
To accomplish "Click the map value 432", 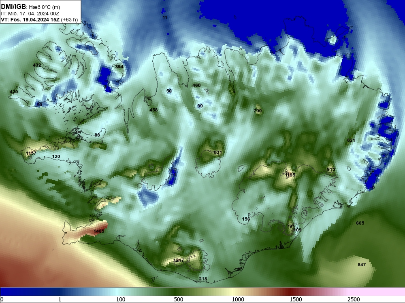I will [37, 65].
